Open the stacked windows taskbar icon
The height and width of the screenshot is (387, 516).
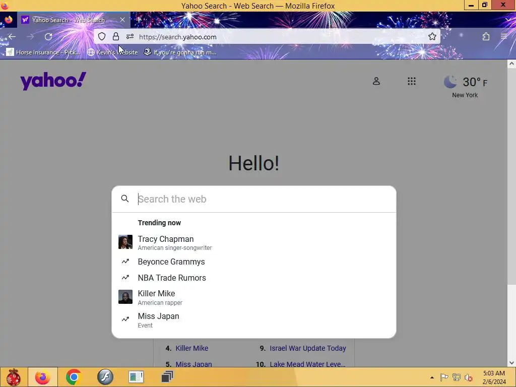click(x=167, y=377)
